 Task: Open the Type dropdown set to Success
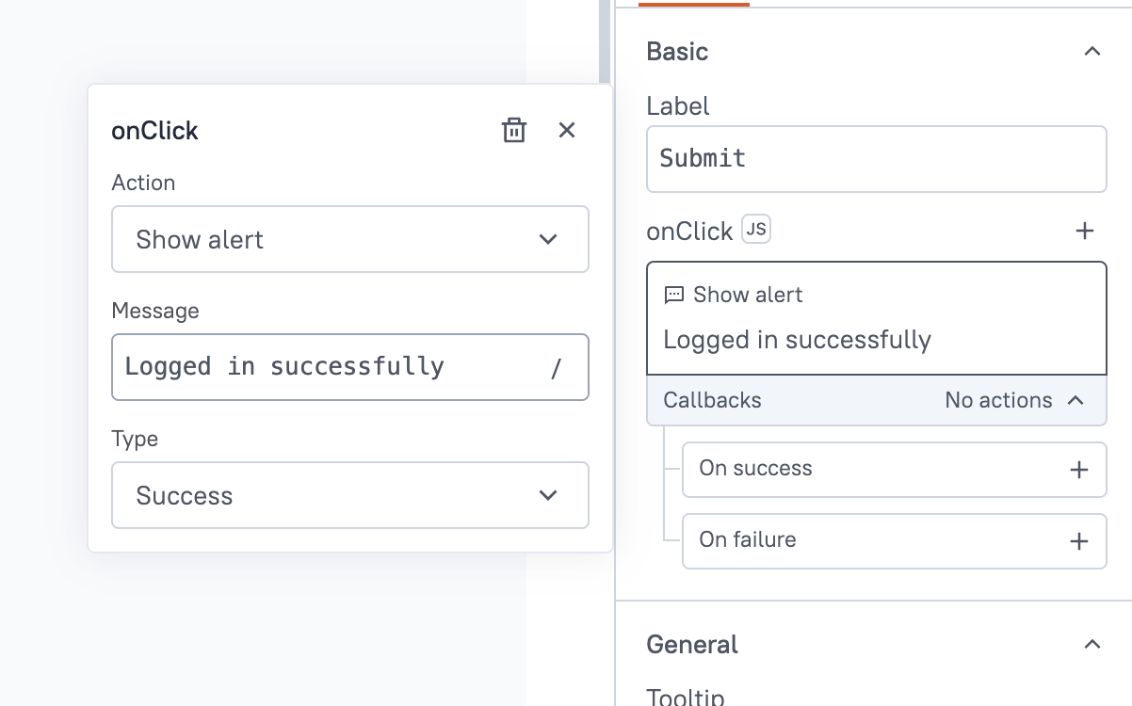pyautogui.click(x=350, y=495)
